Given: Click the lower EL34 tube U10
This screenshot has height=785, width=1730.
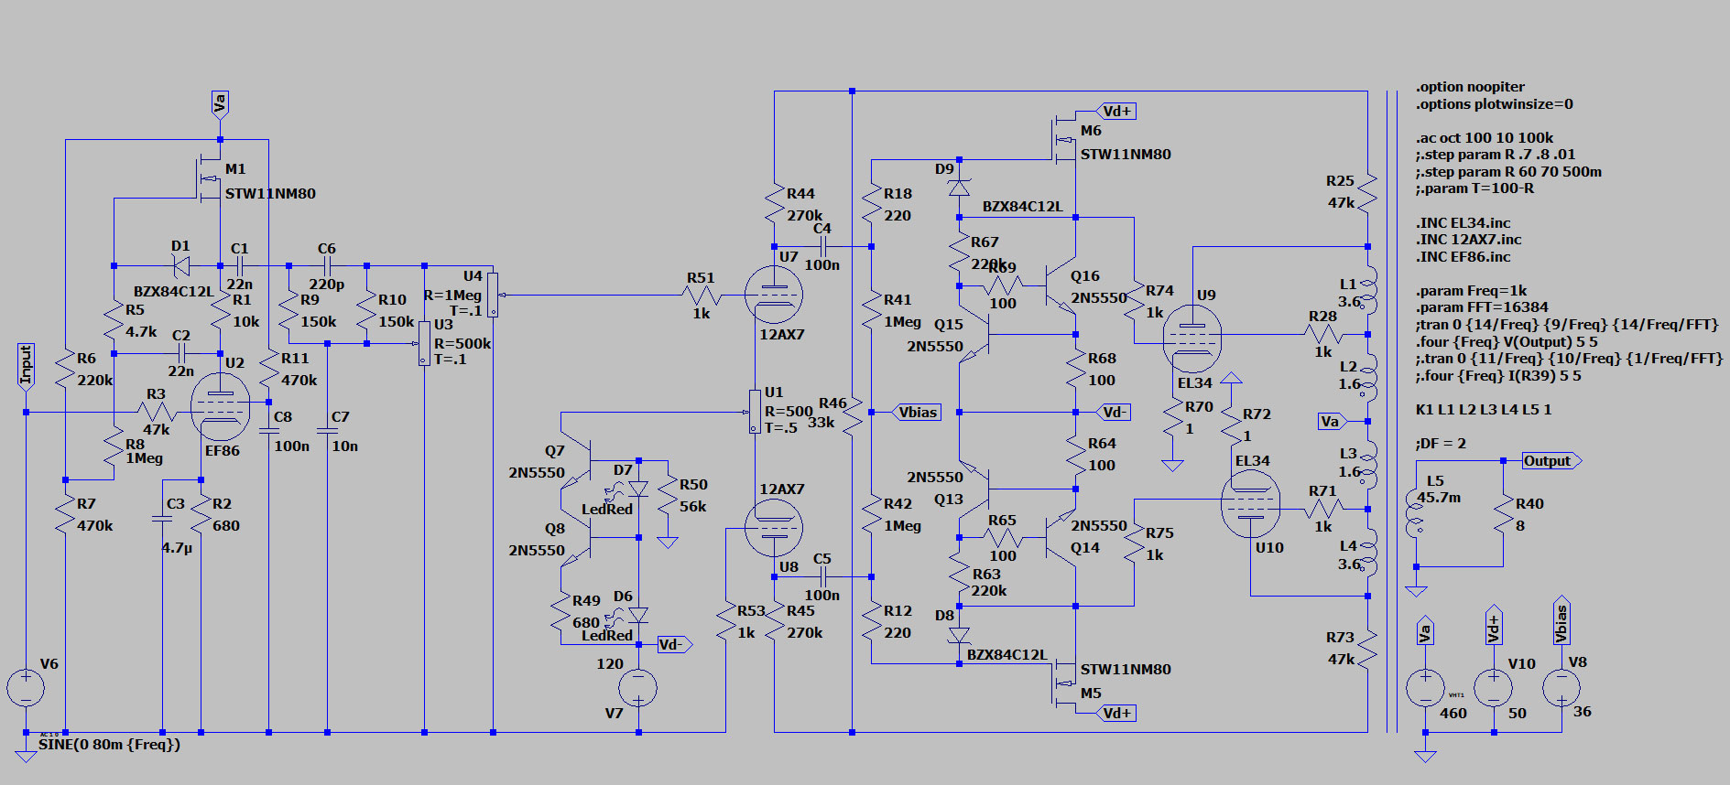Looking at the screenshot, I should pos(1250,504).
